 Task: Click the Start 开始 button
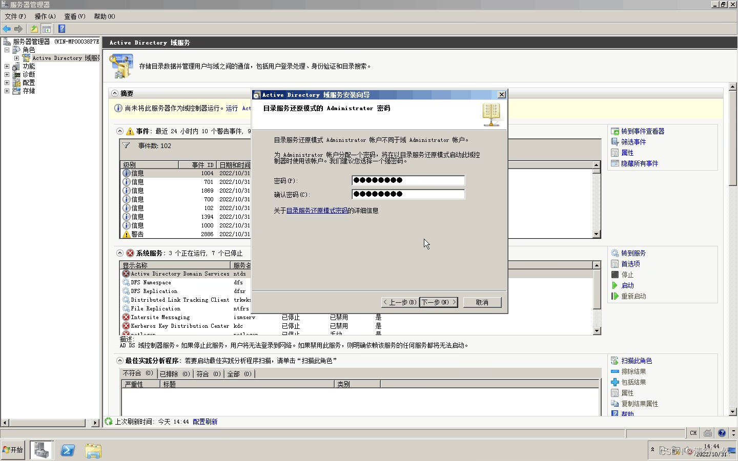[13, 450]
